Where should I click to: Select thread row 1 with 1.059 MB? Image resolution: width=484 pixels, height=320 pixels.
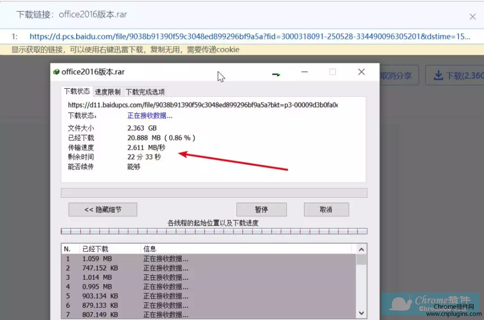click(209, 259)
